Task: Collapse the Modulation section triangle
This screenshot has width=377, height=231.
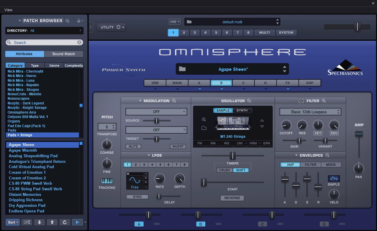Action: [140, 101]
